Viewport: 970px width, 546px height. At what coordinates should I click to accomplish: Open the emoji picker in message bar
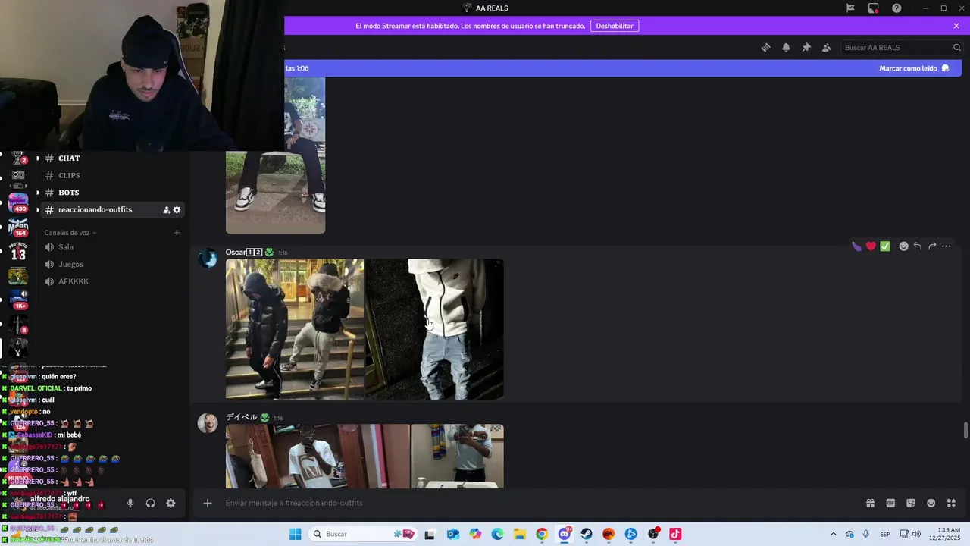931,503
